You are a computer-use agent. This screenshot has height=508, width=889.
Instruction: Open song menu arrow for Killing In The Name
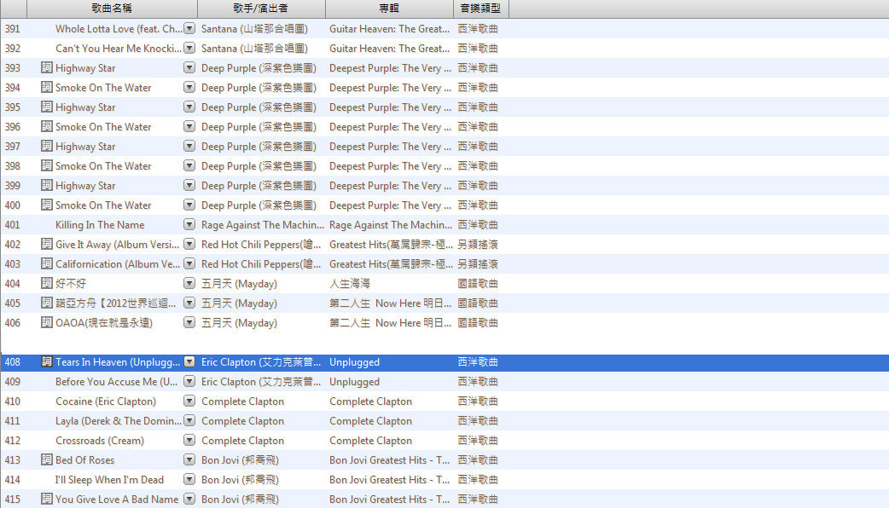coord(189,225)
